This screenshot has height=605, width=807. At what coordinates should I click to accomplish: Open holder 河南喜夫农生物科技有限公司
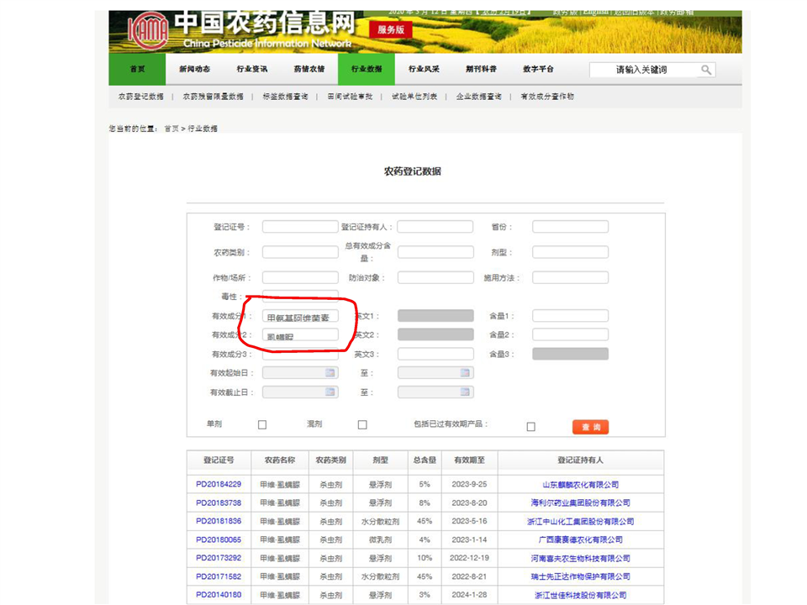click(x=581, y=558)
